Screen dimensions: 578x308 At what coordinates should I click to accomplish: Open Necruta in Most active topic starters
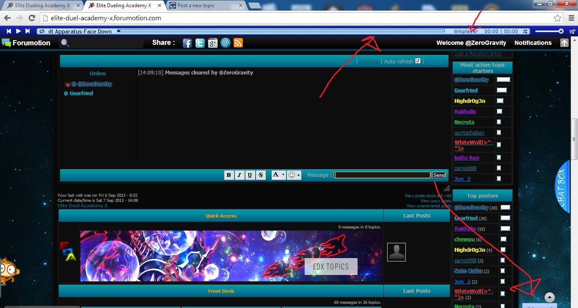click(464, 122)
